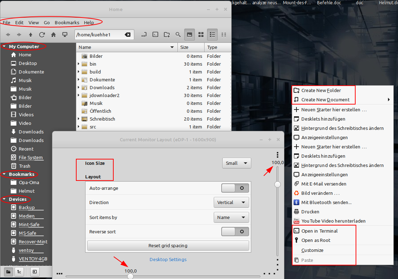Switch the sidebar to tree view
This screenshot has height=279, width=398.
[x=19, y=272]
